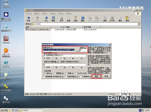Toggle the Folders pane toolbar icon

pyautogui.click(x=112, y=18)
